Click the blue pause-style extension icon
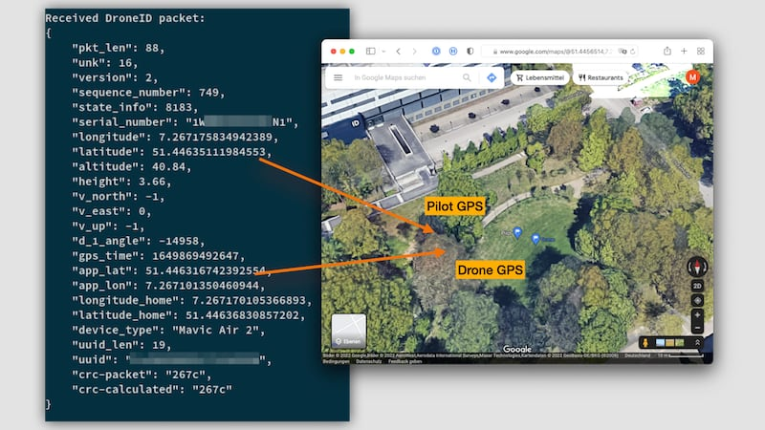The width and height of the screenshot is (765, 430). 453,52
